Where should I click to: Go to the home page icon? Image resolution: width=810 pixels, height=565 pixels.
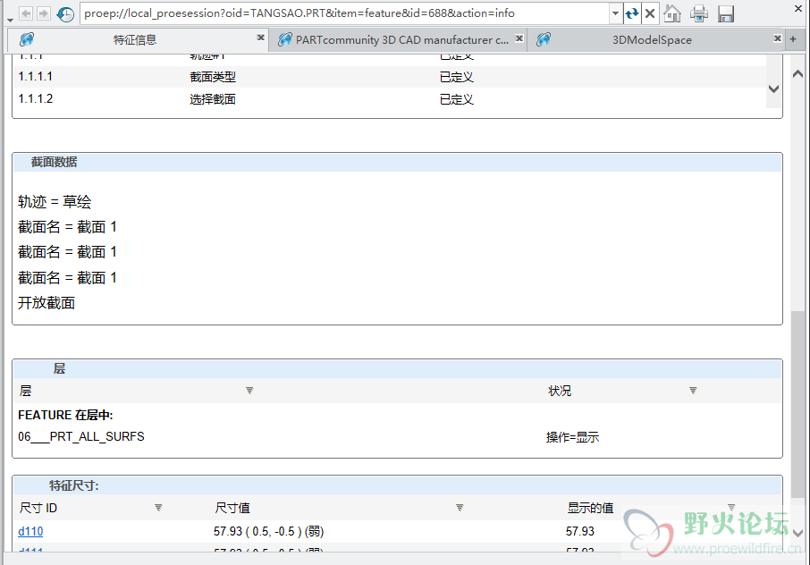tap(672, 13)
